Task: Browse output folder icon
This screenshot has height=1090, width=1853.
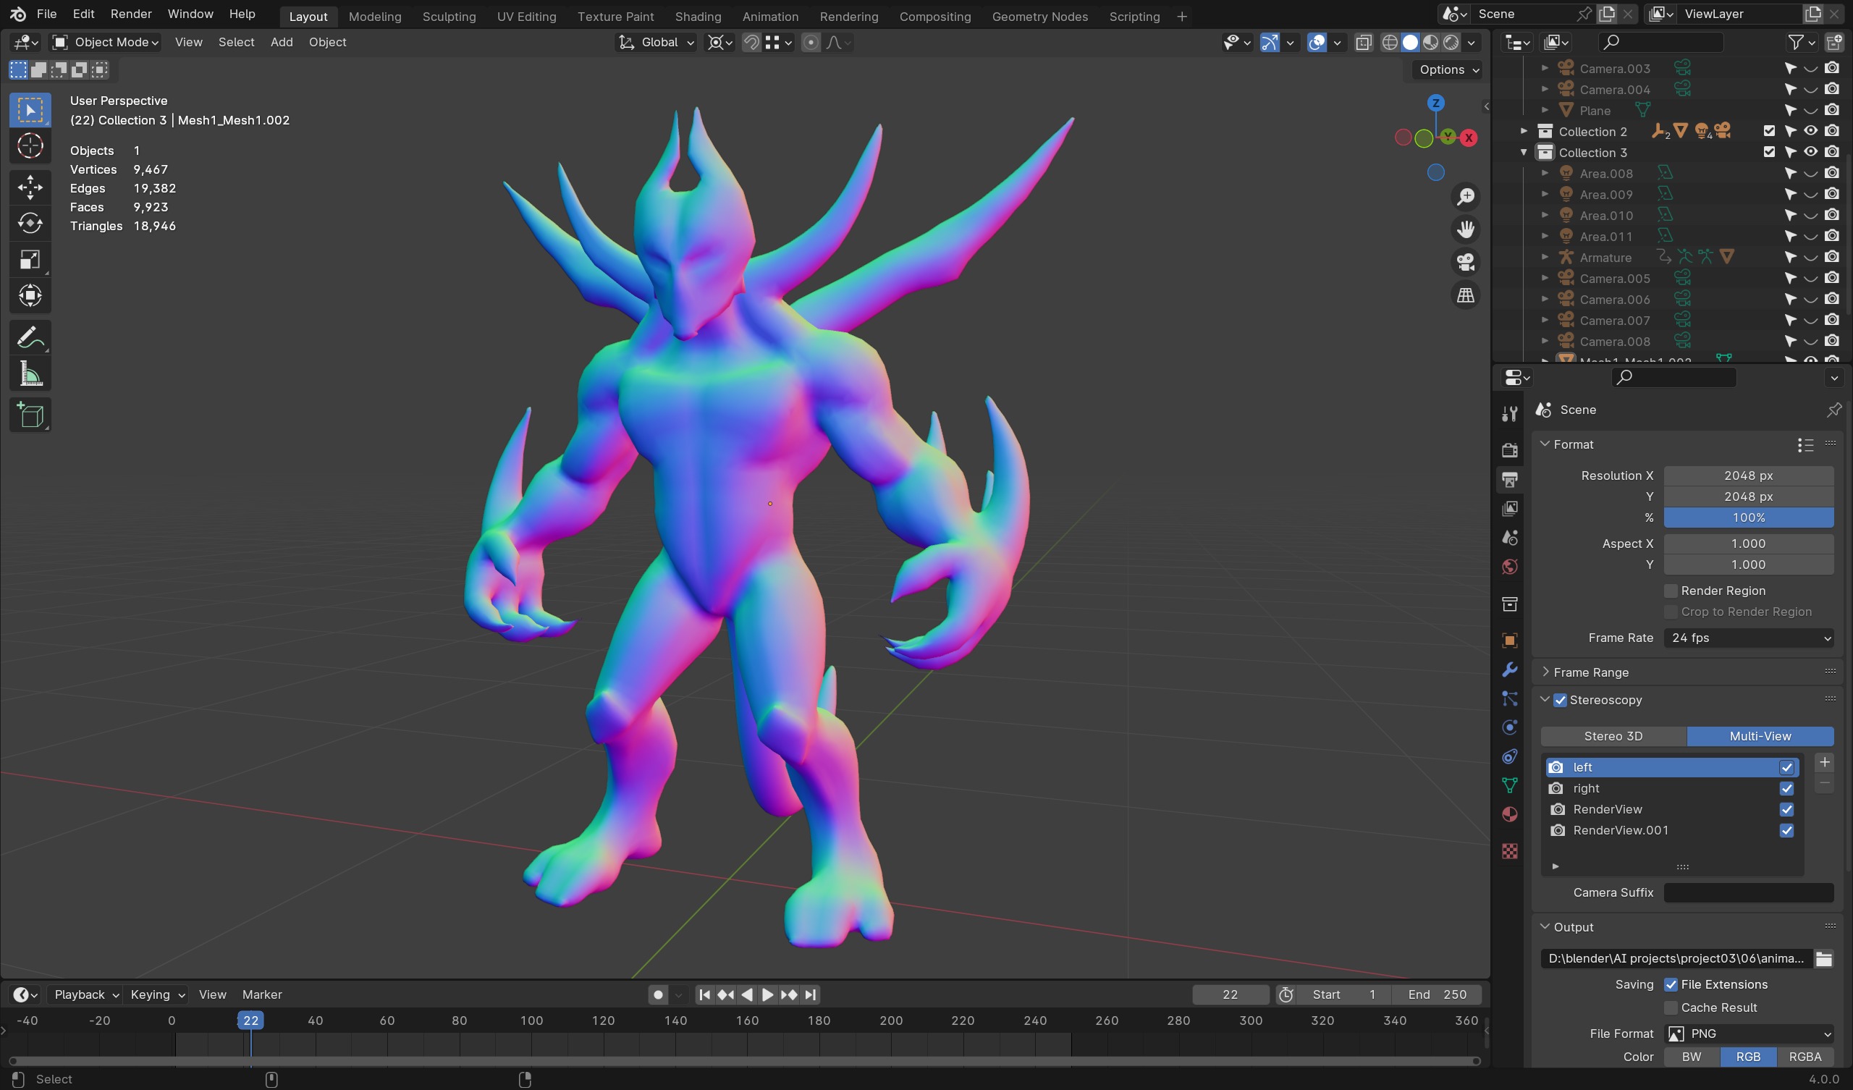Action: 1823,958
